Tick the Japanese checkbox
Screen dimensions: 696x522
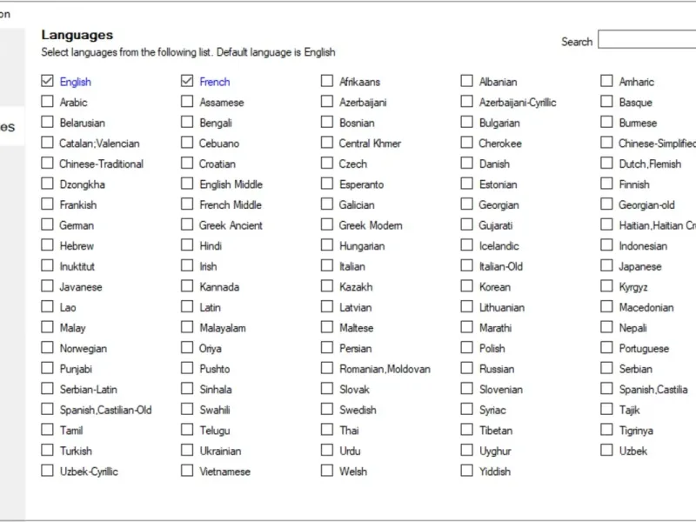coord(606,266)
